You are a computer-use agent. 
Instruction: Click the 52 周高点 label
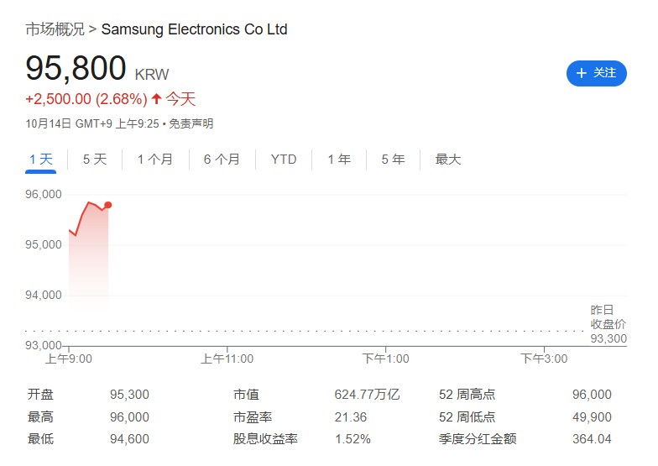(467, 395)
